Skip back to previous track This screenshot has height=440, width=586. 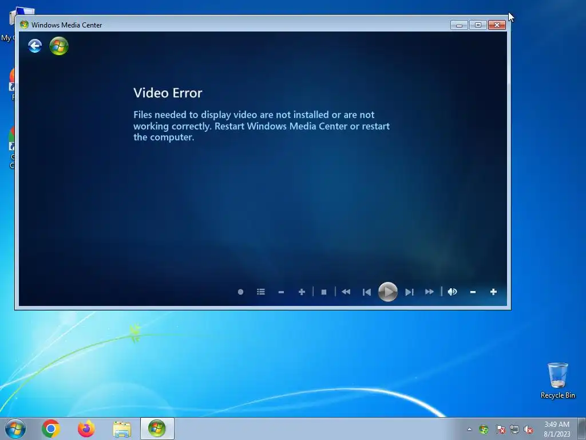(367, 292)
